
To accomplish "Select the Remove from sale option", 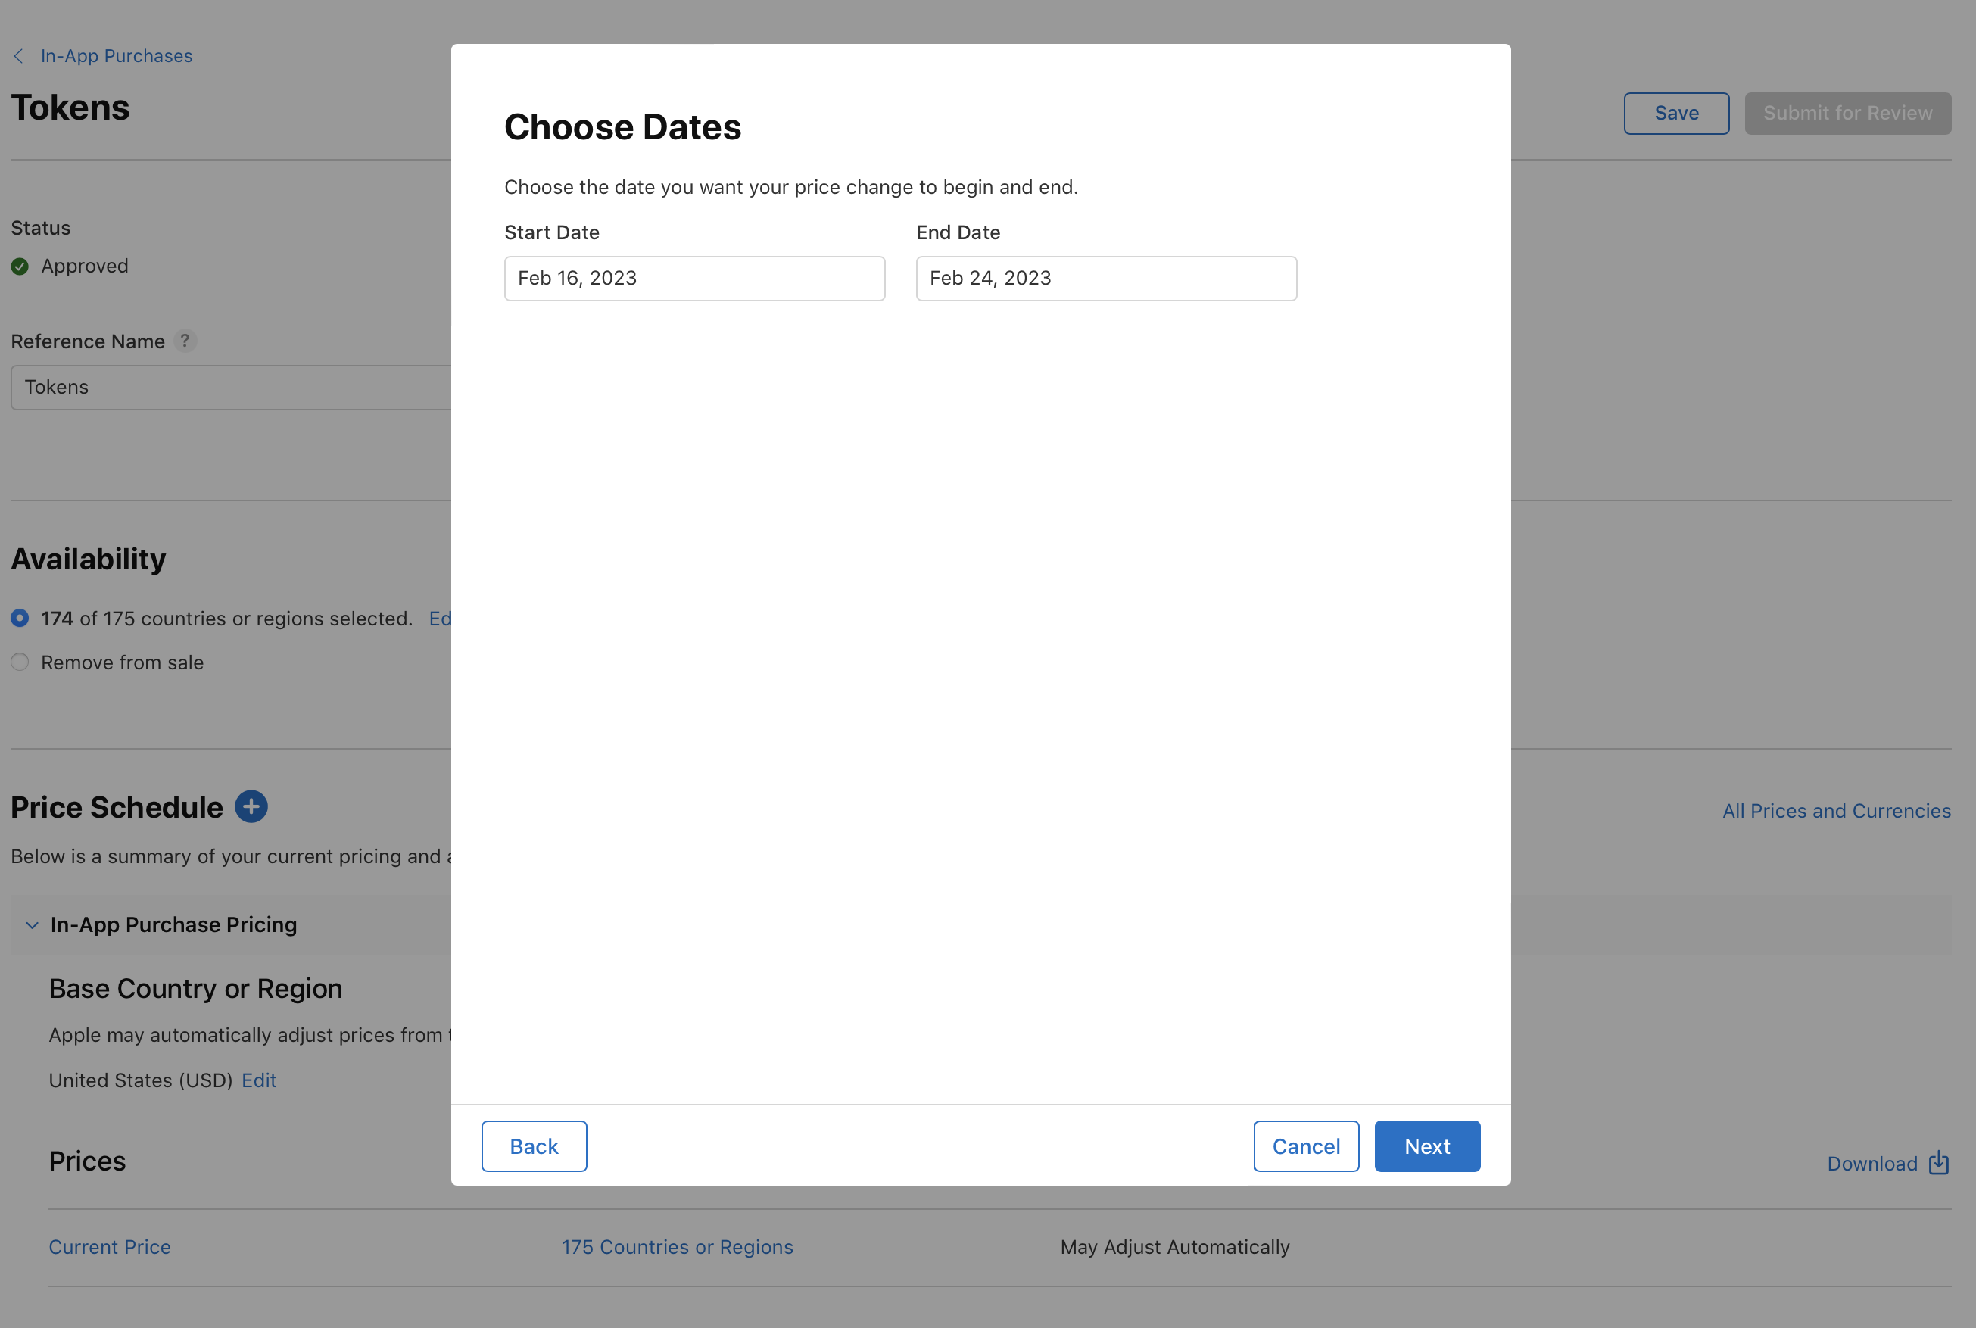I will (x=20, y=662).
